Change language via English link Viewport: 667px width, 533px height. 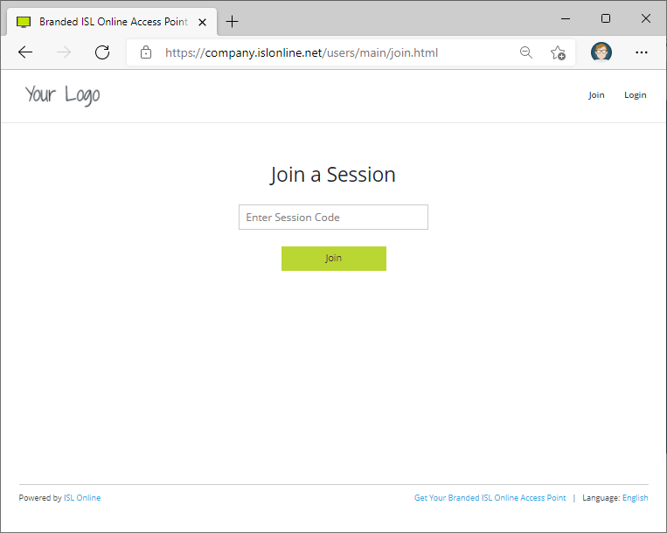point(636,498)
